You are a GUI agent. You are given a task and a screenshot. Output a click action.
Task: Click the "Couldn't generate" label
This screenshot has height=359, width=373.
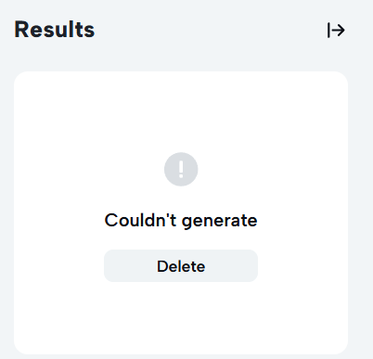(181, 221)
